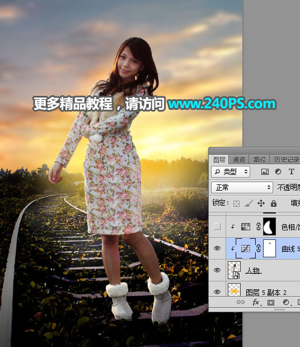Screen dimensions: 300x347
Task: Add a layer mask
Action: click(x=271, y=302)
